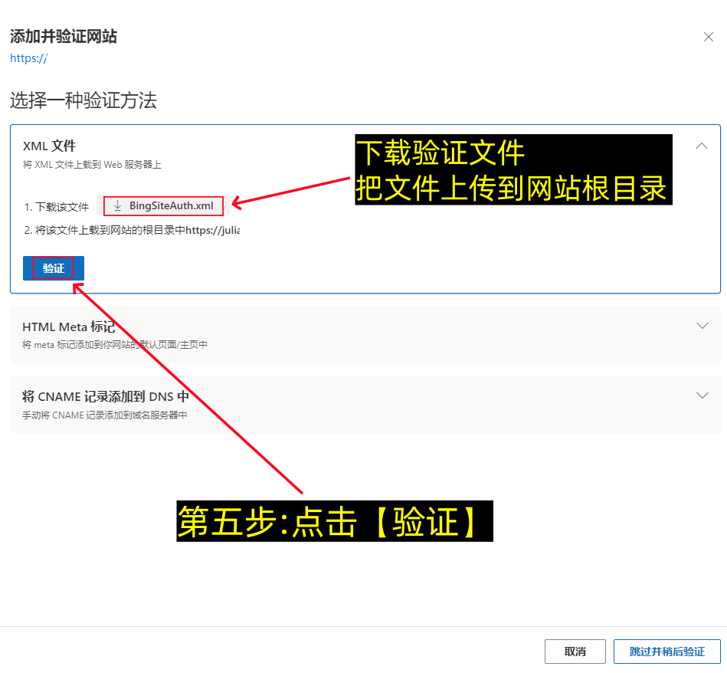727x673 pixels.
Task: Open the https:// site link
Action: tap(28, 57)
